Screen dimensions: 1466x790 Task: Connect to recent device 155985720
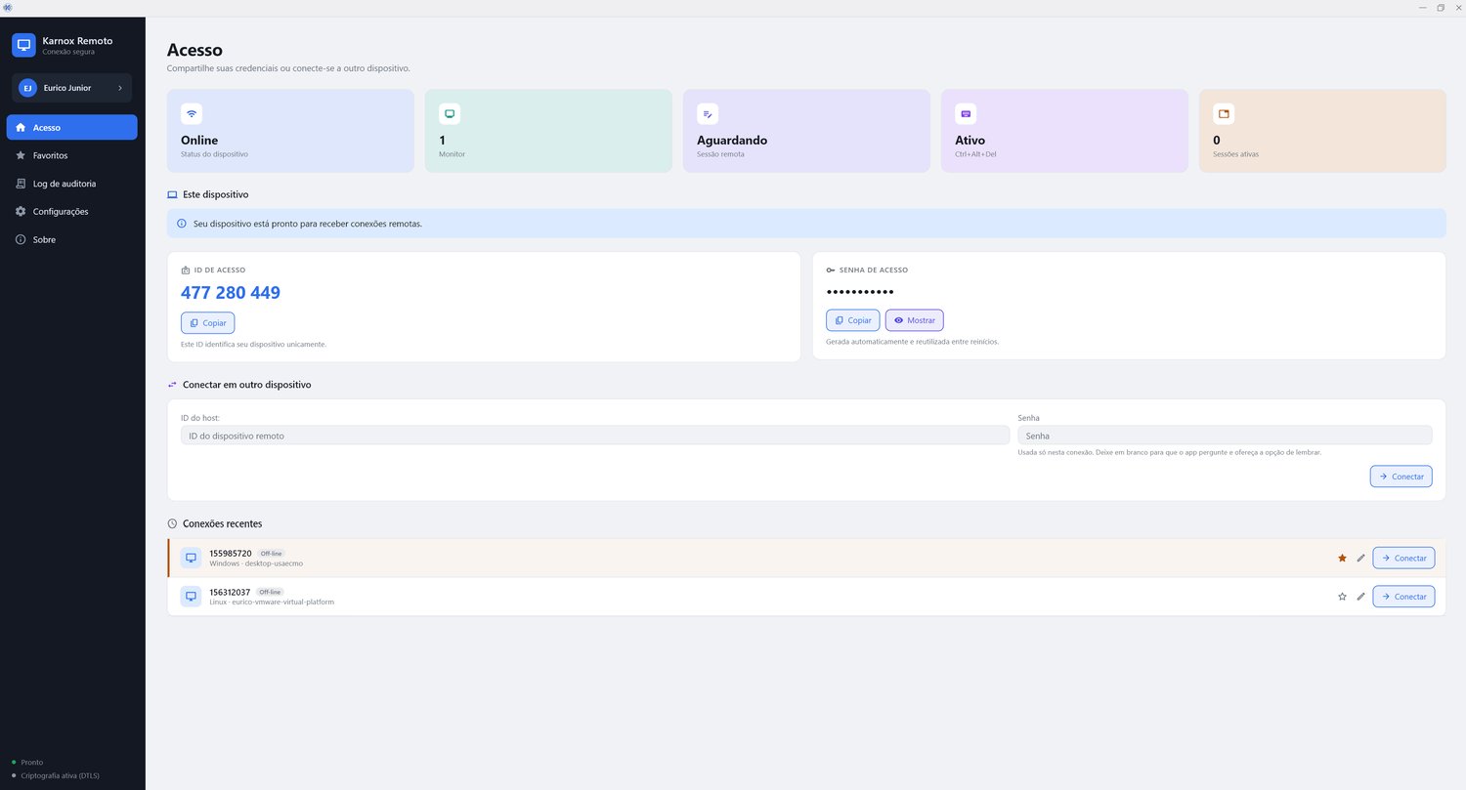pyautogui.click(x=1403, y=558)
